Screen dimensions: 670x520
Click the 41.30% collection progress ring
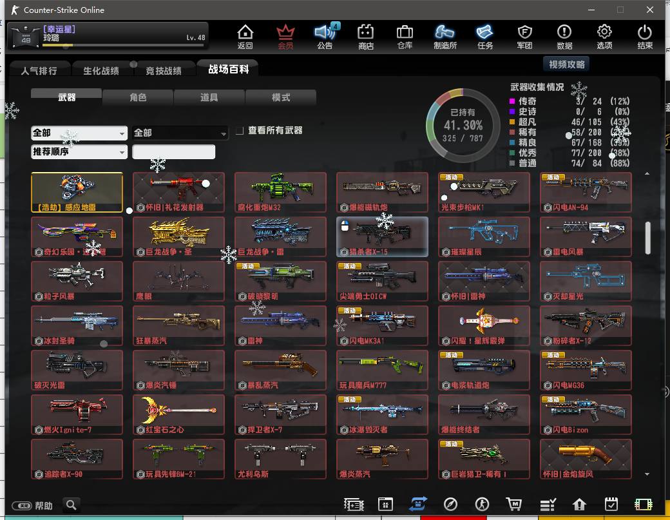(x=463, y=125)
